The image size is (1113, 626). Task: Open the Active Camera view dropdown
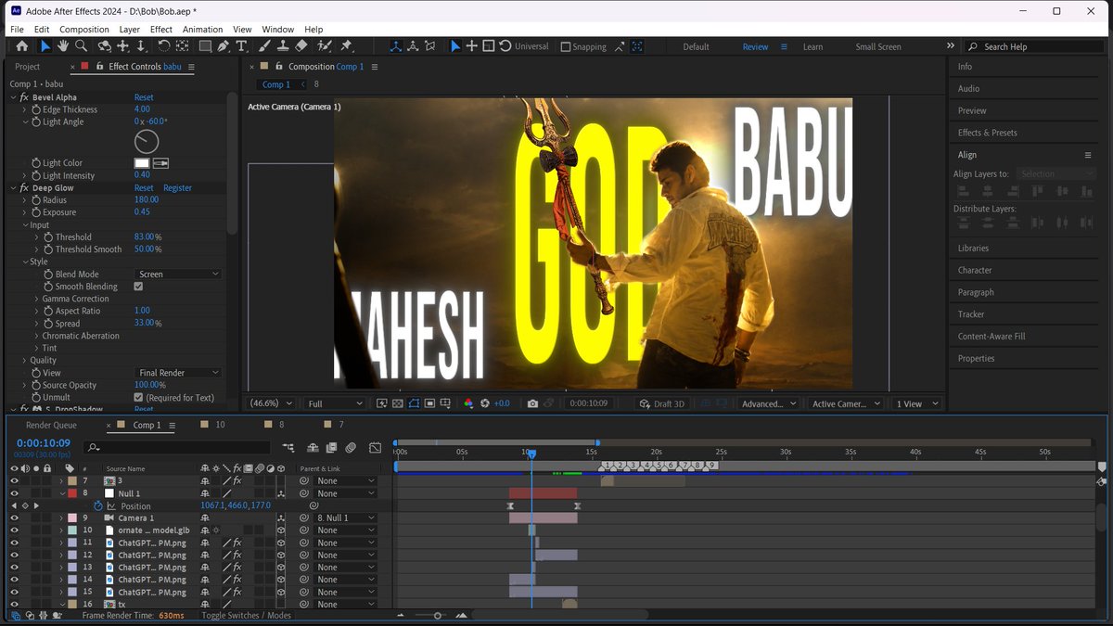coord(845,403)
